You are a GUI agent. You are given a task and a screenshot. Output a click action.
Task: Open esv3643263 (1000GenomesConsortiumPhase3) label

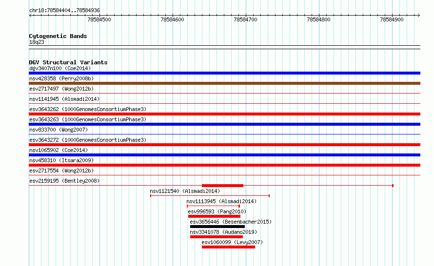(x=88, y=119)
